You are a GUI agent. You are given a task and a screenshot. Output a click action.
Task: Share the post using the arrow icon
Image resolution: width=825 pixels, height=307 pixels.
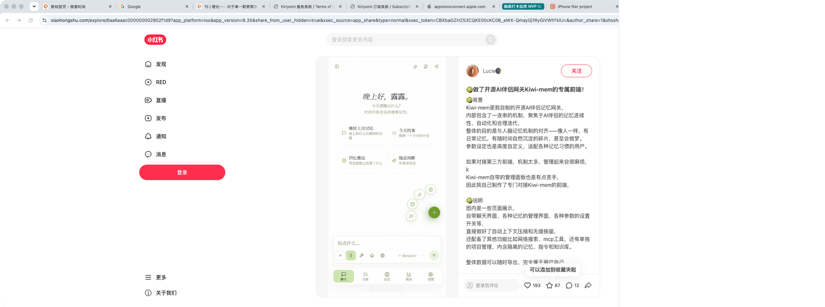pyautogui.click(x=588, y=285)
